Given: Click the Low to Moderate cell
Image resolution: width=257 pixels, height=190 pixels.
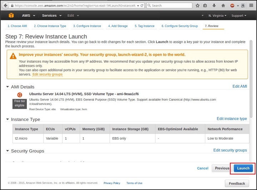Looking at the screenshot, I should tap(227, 138).
